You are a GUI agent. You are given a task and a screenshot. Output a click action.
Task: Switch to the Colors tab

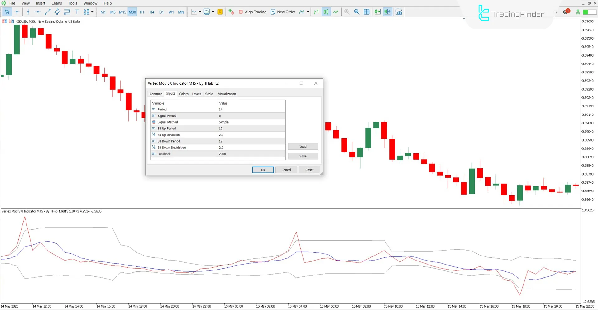184,94
